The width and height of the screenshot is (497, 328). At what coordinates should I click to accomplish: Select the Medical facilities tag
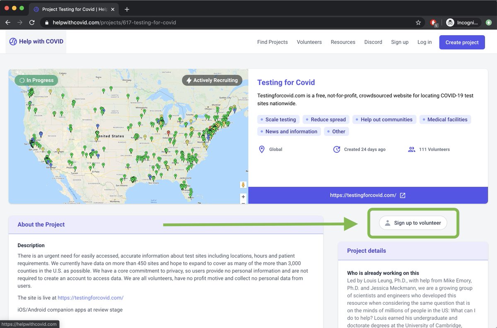pos(445,119)
